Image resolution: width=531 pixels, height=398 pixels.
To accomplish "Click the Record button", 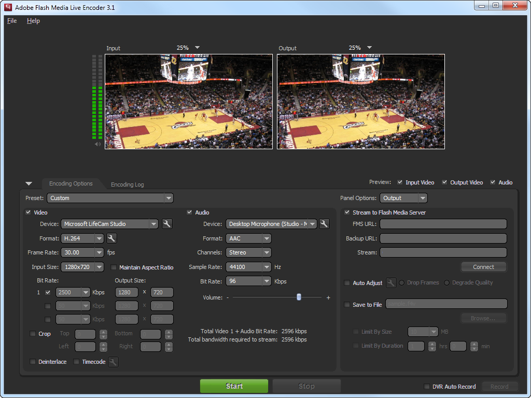I will coord(499,387).
